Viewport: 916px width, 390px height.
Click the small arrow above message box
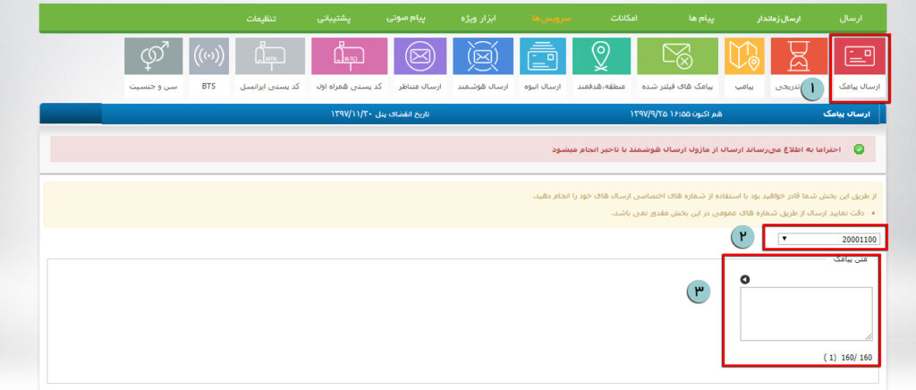pyautogui.click(x=744, y=279)
